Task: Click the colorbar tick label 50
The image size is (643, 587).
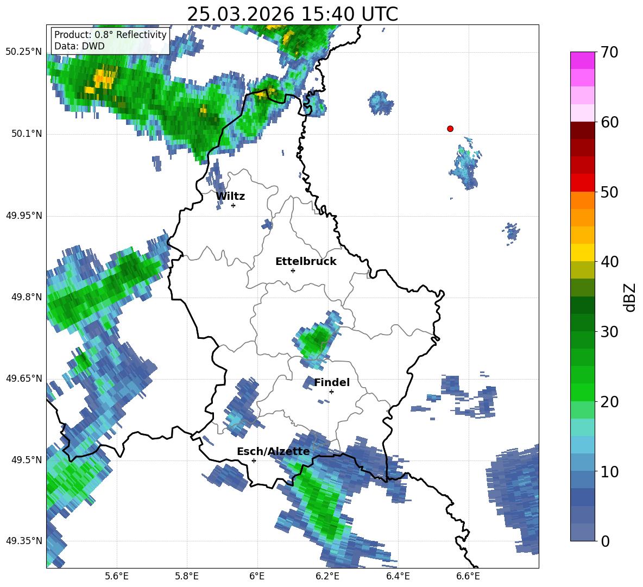Action: tap(609, 192)
